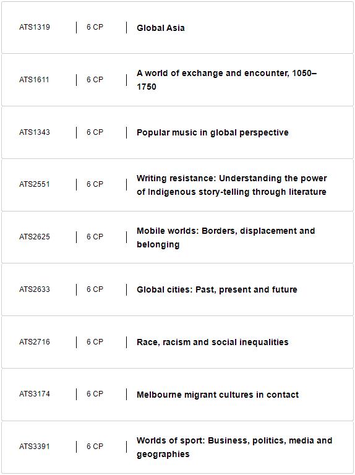The width and height of the screenshot is (355, 475).
Task: Select unit code ATS1611
Action: click(x=34, y=79)
